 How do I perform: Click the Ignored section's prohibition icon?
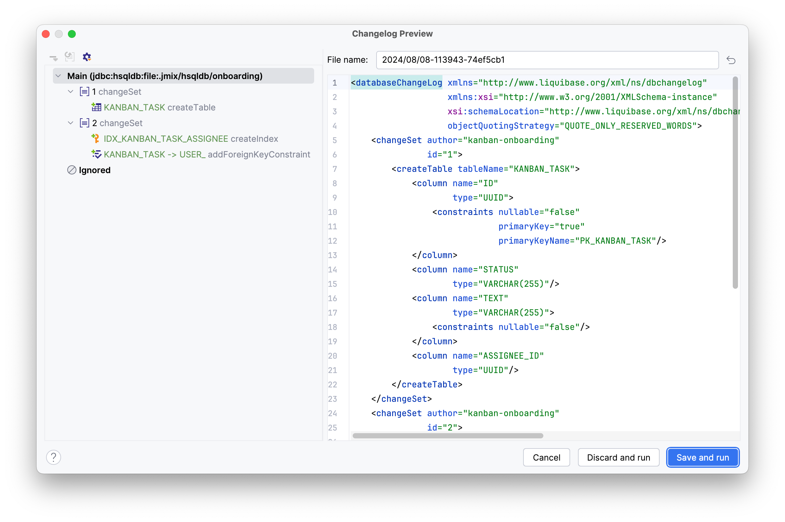pyautogui.click(x=72, y=170)
